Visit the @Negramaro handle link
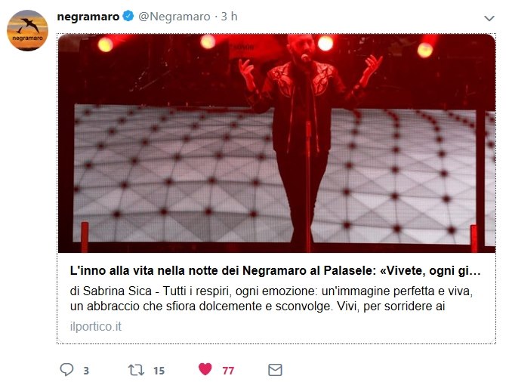The height and width of the screenshot is (382, 506). [x=174, y=17]
